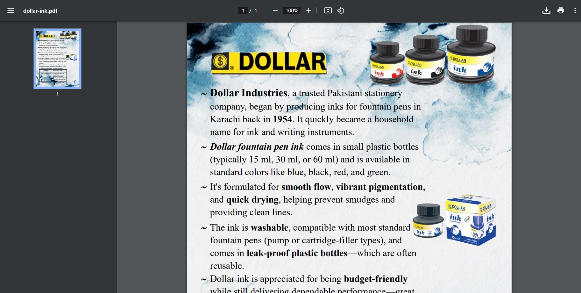Click the 100% zoom level field

pyautogui.click(x=292, y=11)
